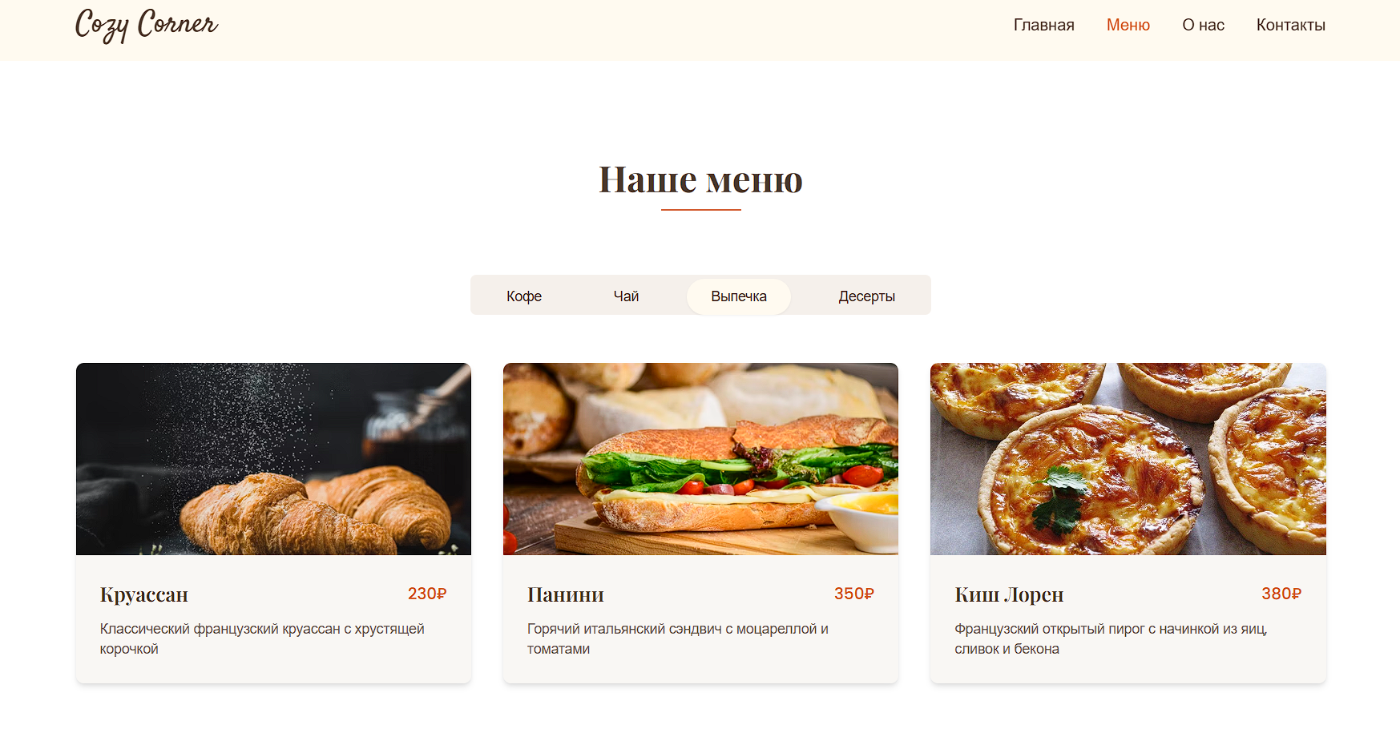Select the Выпечка category tab
1400x729 pixels.
[739, 296]
